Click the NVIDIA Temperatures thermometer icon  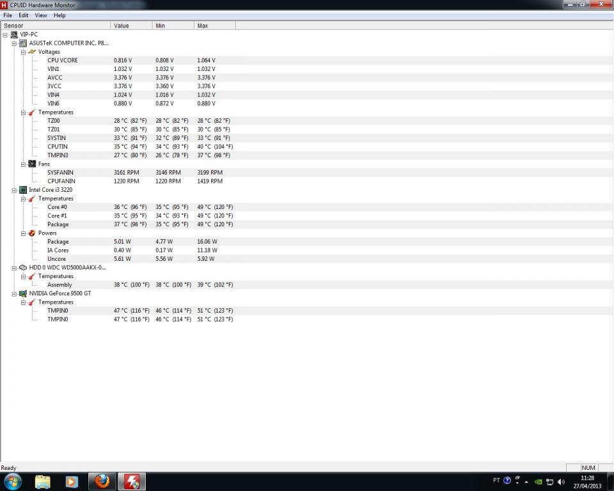tap(32, 302)
